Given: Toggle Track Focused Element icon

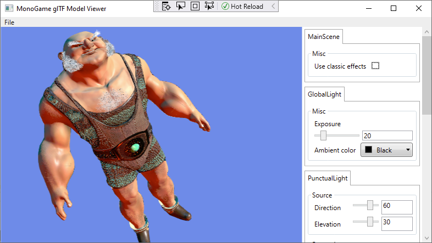Looking at the screenshot, I should pos(209,6).
